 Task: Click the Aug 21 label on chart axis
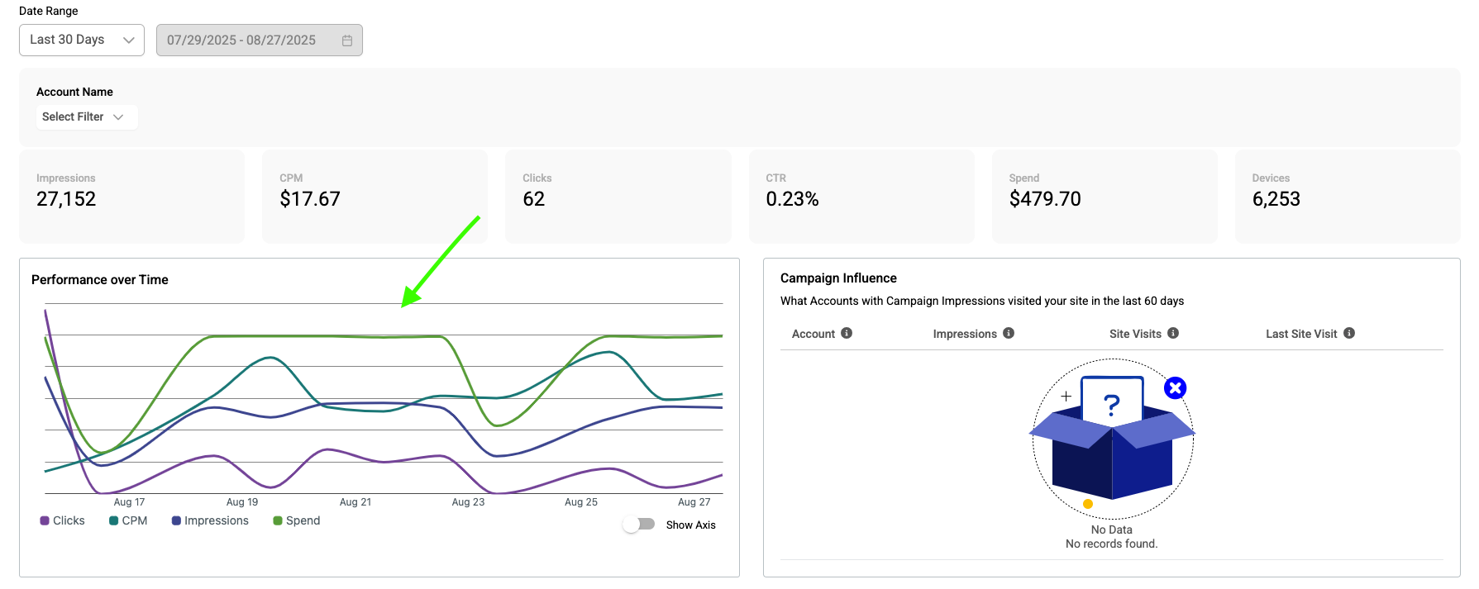(355, 502)
